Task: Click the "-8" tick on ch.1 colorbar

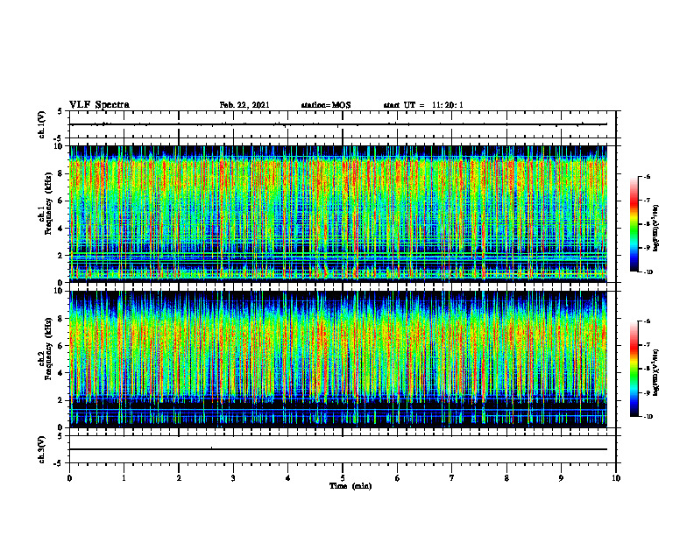Action: click(648, 224)
